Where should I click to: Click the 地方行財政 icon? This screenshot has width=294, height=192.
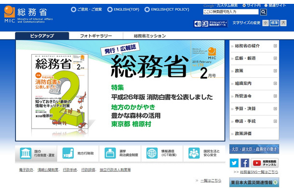pos(68,153)
